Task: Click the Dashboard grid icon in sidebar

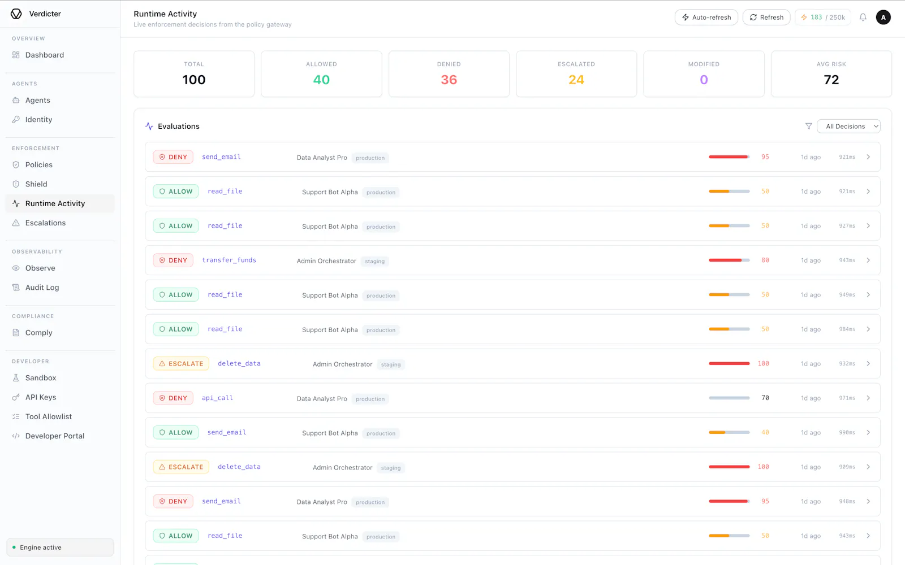Action: pyautogui.click(x=16, y=55)
